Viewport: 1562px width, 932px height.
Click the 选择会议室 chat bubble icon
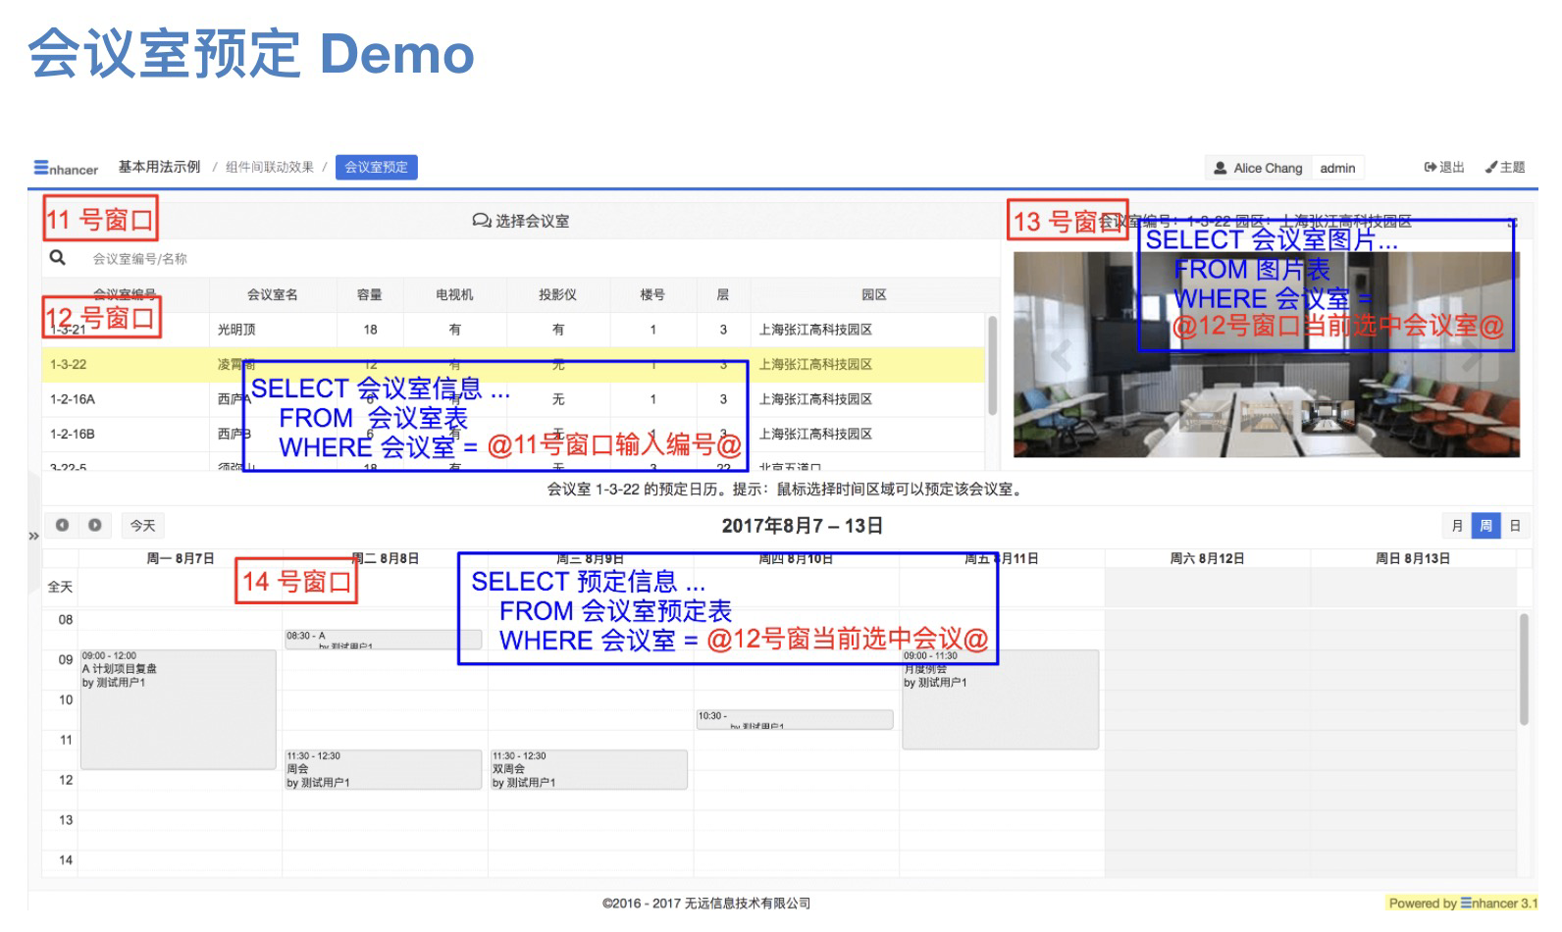(x=481, y=221)
